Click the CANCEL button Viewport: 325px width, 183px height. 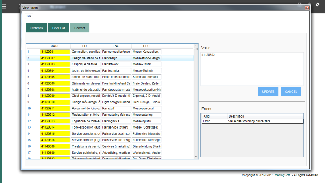pos(291,91)
